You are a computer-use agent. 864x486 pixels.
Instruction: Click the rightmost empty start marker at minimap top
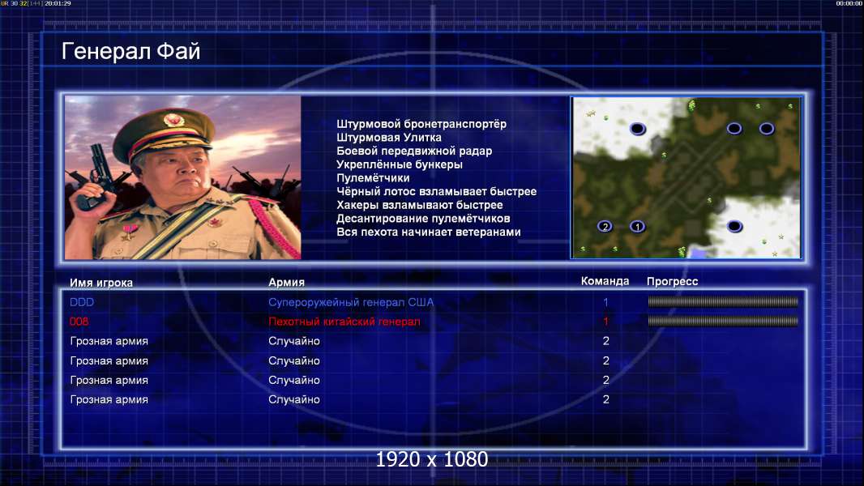pyautogui.click(x=767, y=129)
